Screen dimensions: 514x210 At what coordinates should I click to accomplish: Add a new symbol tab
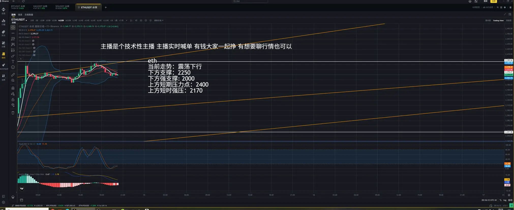[x=106, y=7]
